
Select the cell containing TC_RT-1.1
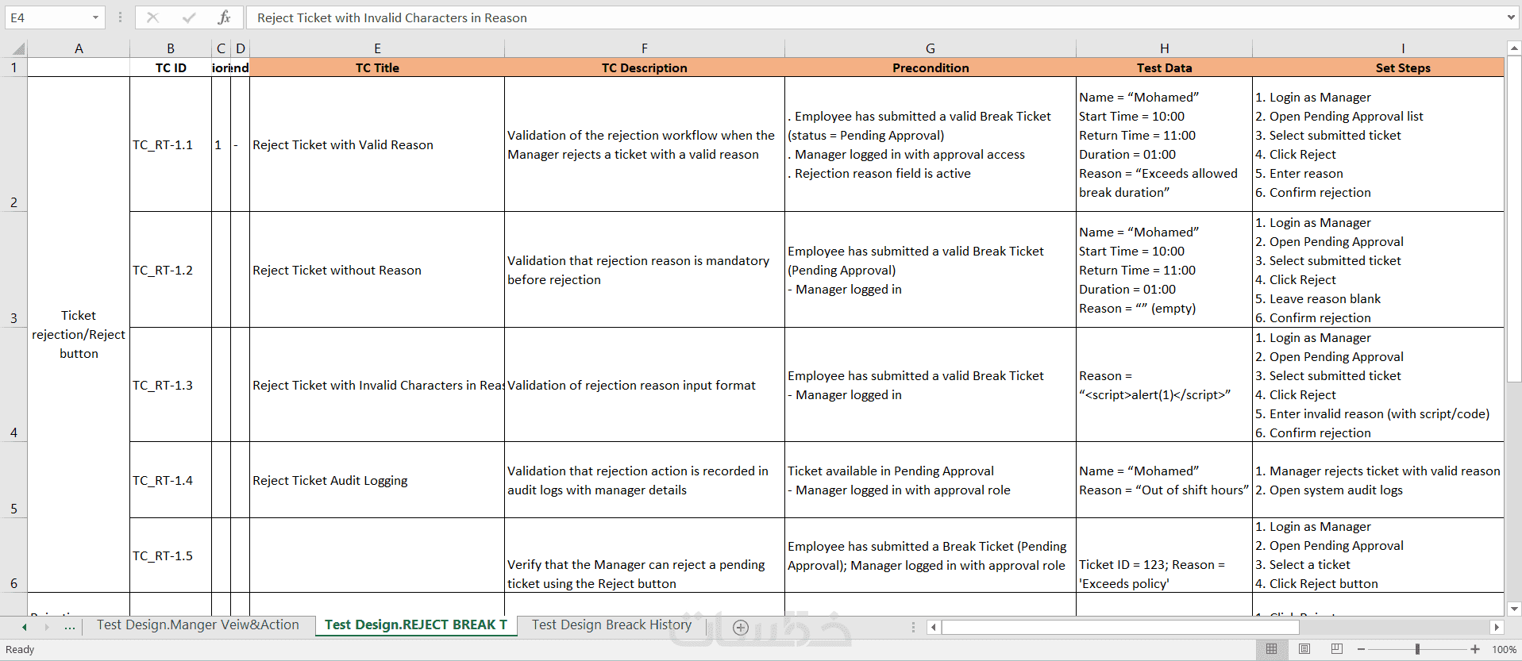point(171,144)
